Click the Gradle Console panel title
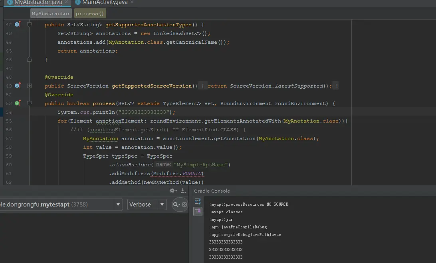The image size is (436, 263). coord(212,191)
